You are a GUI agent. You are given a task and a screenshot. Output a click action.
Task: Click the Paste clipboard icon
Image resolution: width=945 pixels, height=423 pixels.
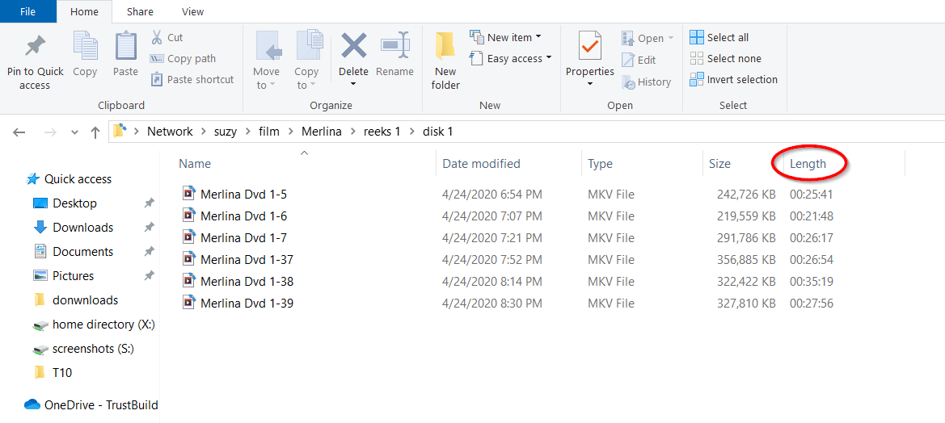(x=125, y=47)
